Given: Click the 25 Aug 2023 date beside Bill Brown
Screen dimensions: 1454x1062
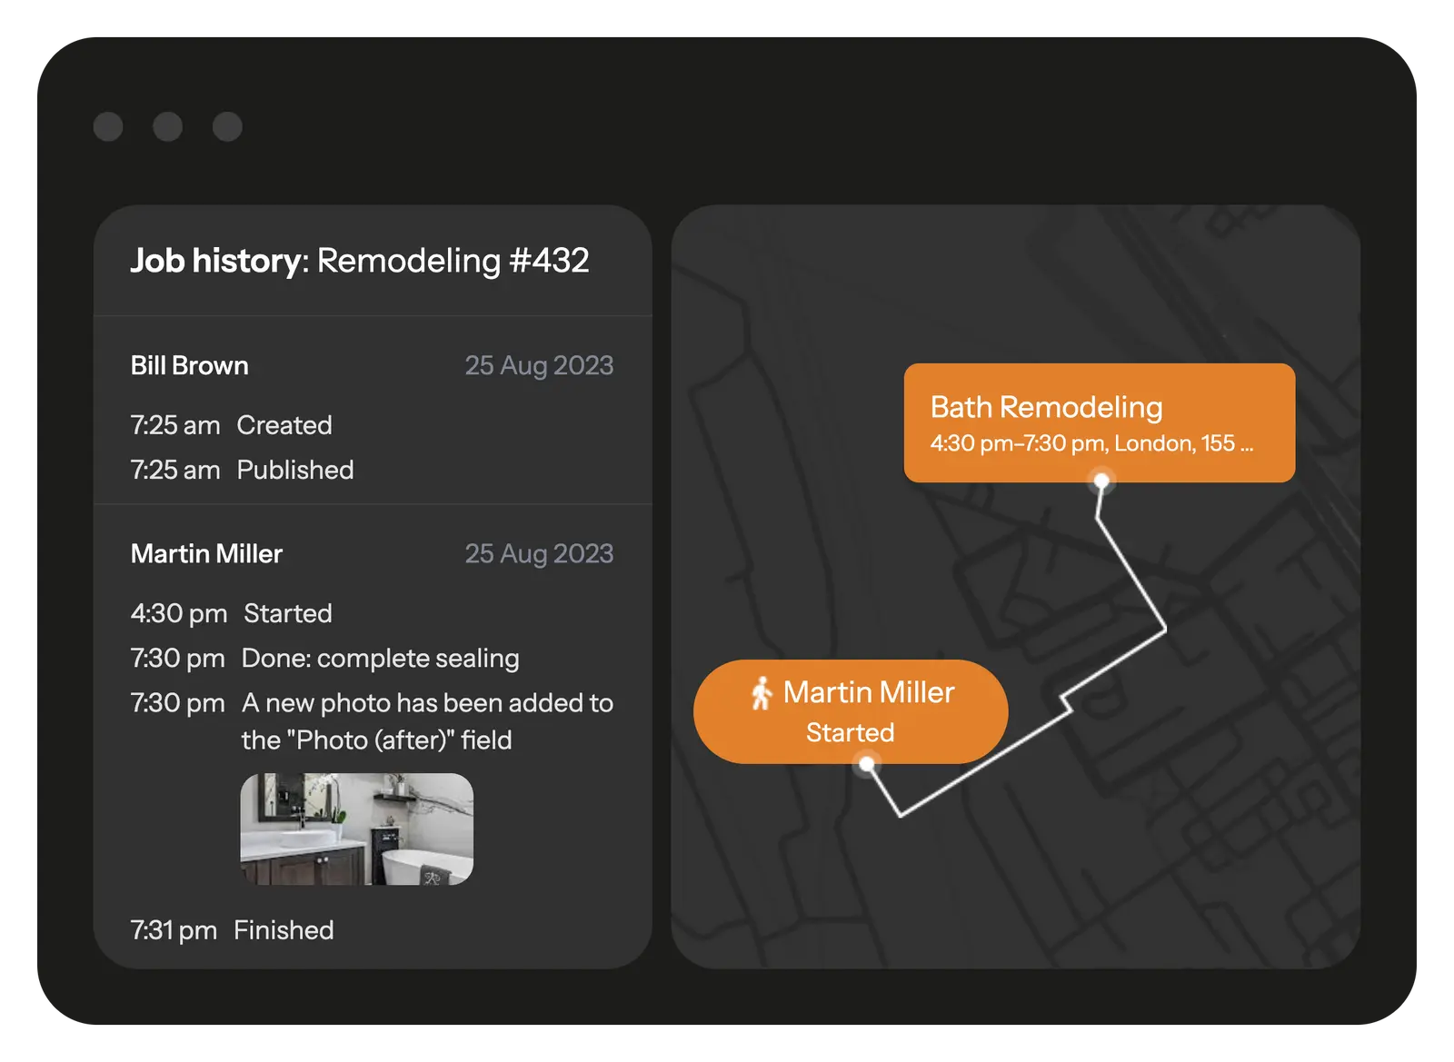Looking at the screenshot, I should [x=539, y=365].
